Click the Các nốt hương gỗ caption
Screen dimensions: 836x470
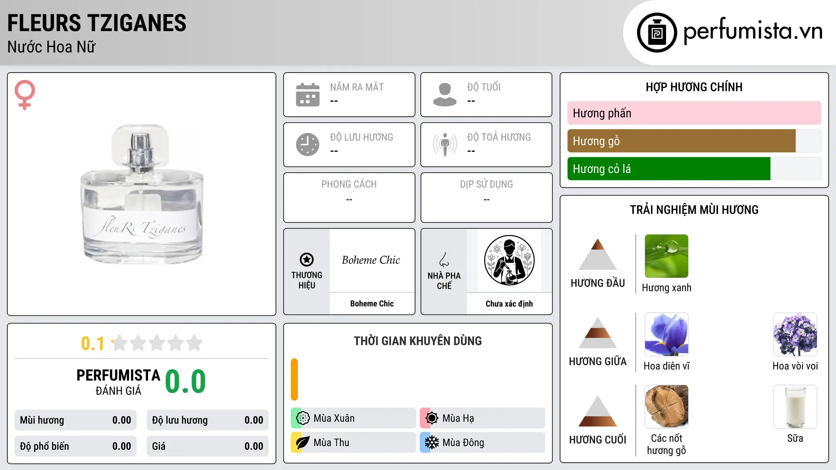pyautogui.click(x=667, y=444)
